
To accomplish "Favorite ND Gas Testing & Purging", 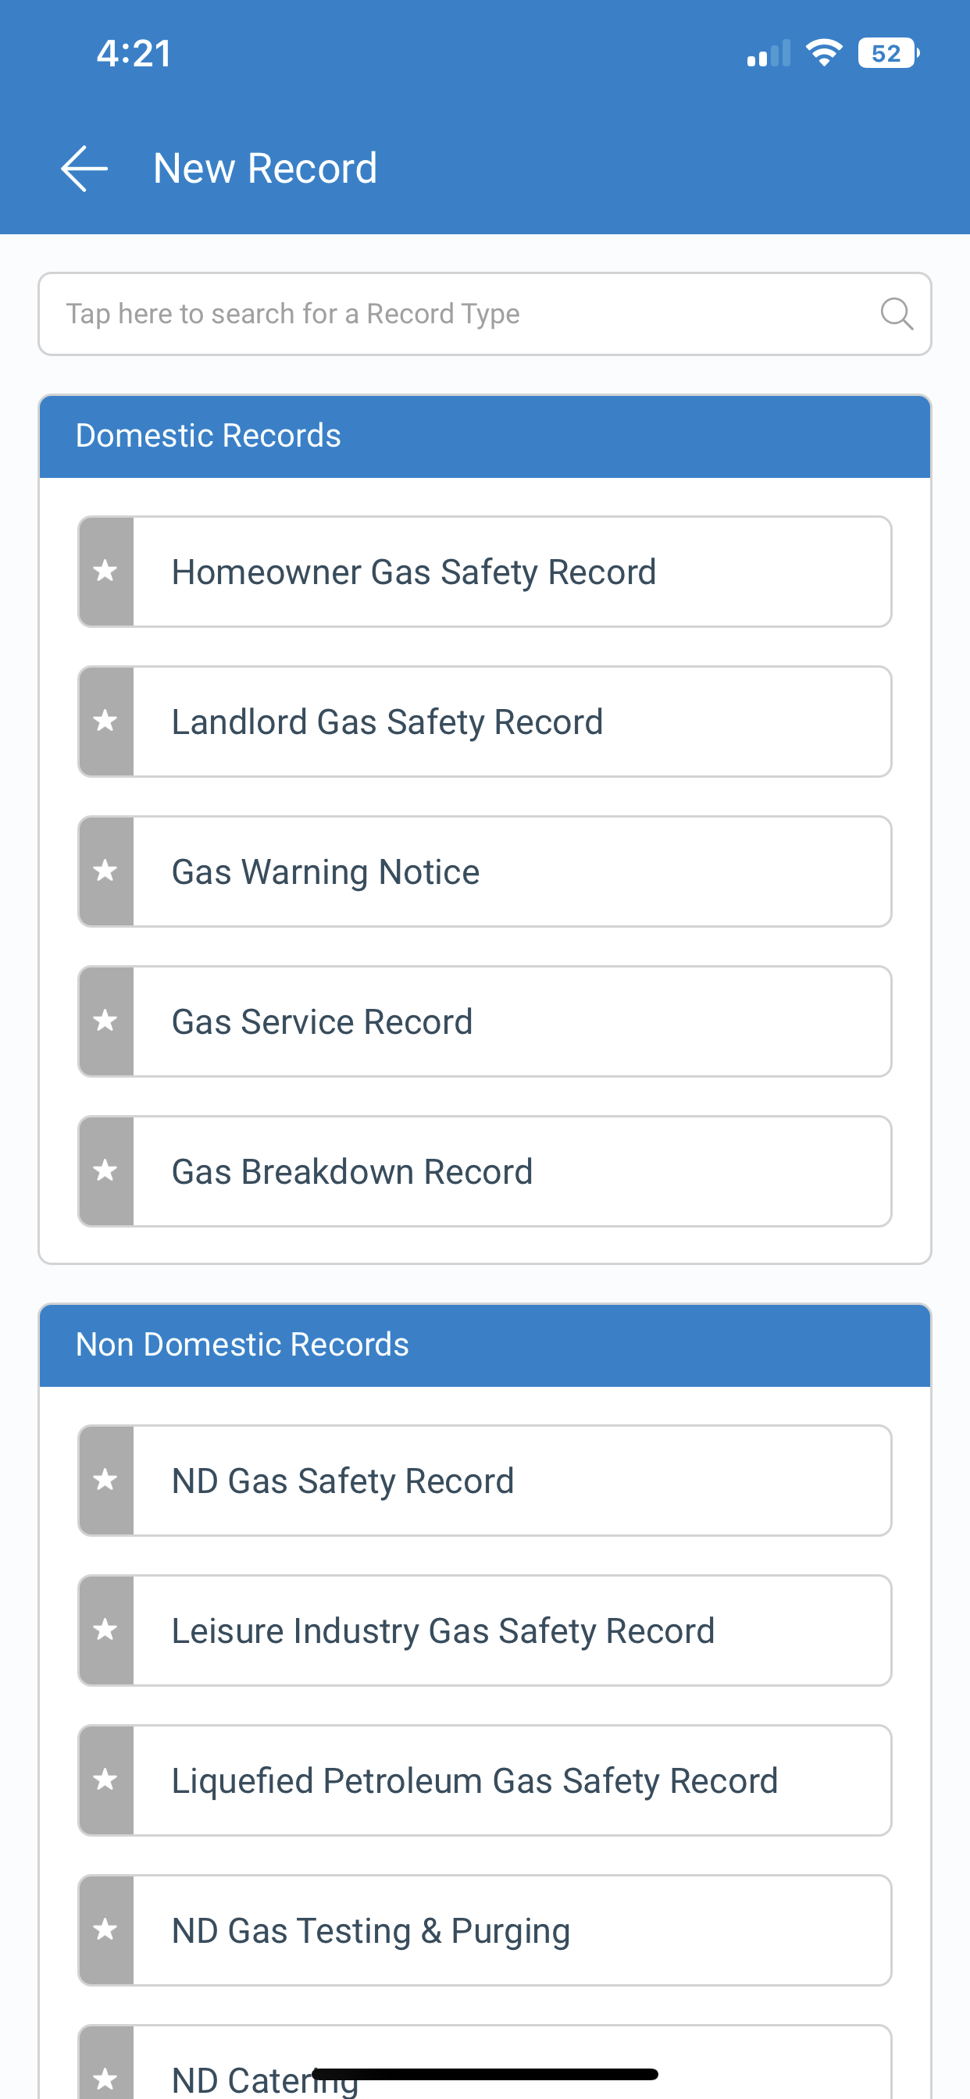I will click(x=106, y=1930).
